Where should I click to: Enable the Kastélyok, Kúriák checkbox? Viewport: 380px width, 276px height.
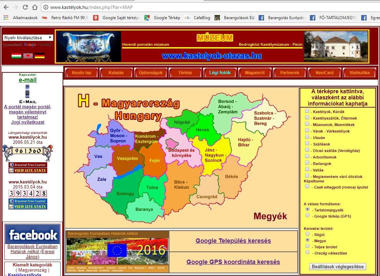point(307,111)
